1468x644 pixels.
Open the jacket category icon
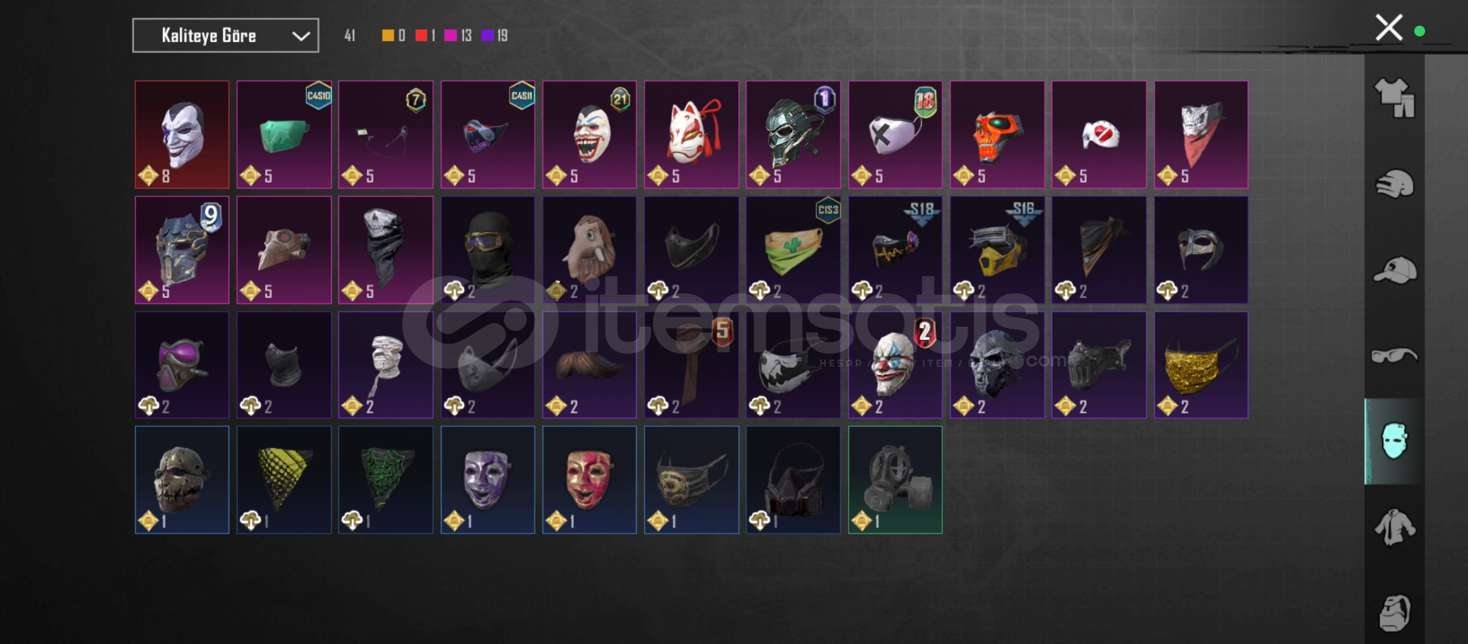(1395, 527)
